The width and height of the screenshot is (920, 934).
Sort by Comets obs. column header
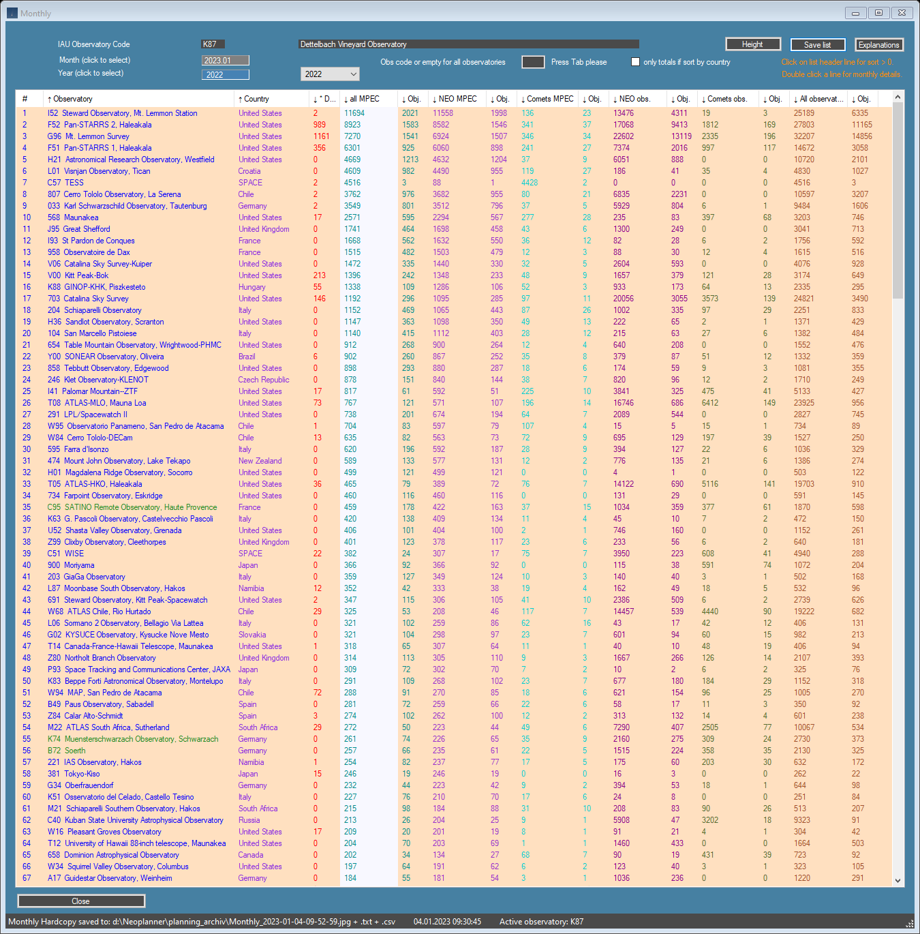tap(727, 99)
